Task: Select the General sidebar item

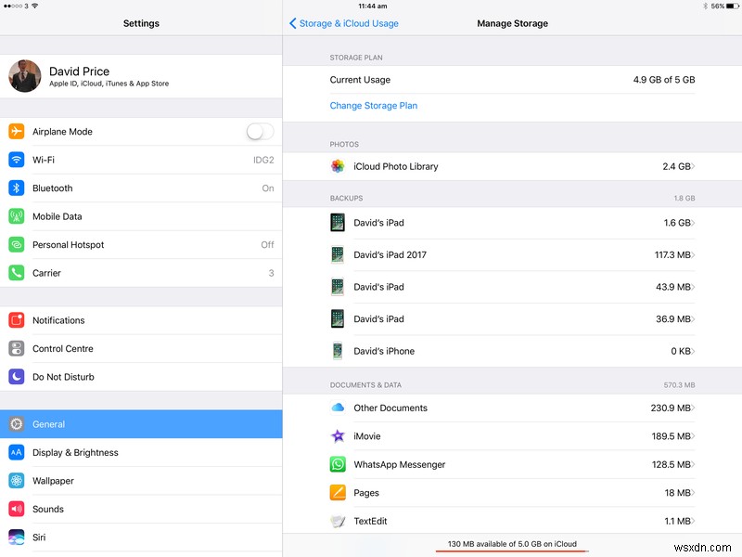Action: click(141, 424)
